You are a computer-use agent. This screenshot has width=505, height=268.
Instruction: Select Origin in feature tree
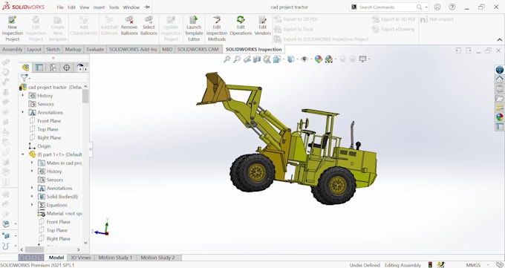click(x=44, y=146)
